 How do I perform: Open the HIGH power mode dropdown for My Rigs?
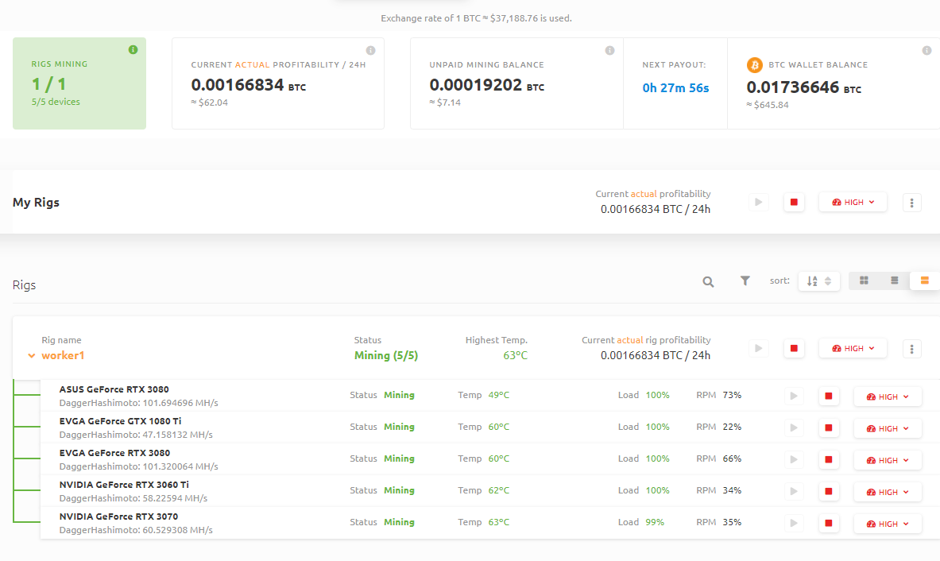tap(853, 203)
